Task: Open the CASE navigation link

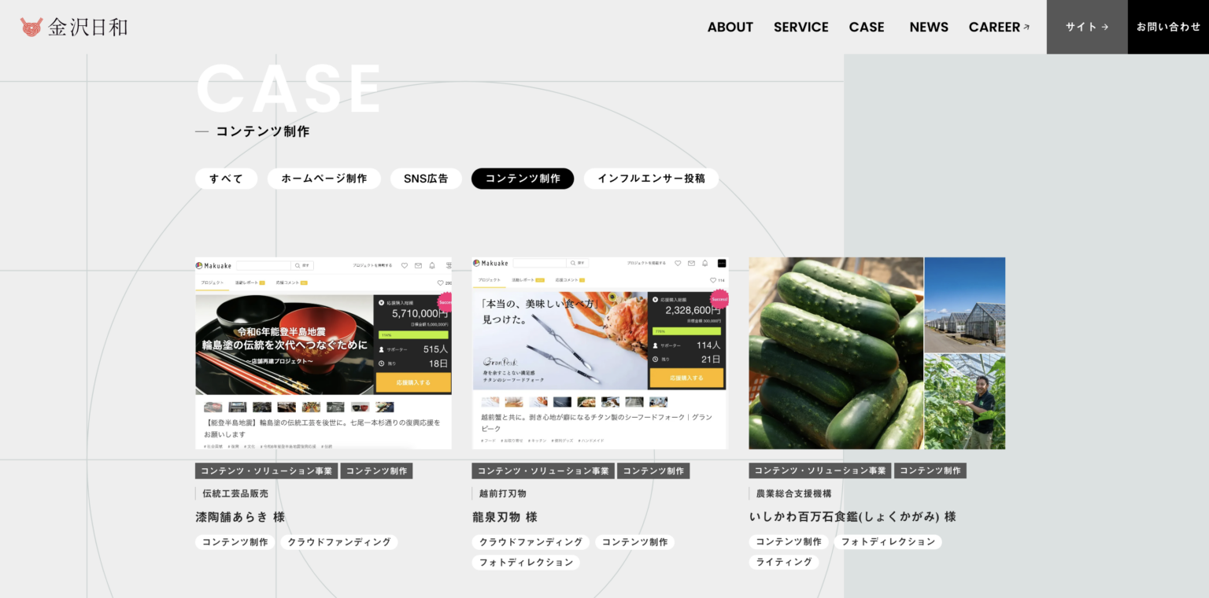Action: pyautogui.click(x=866, y=27)
